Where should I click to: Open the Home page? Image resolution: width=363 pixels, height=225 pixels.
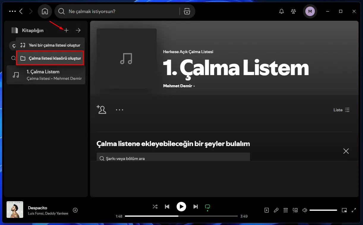click(45, 11)
